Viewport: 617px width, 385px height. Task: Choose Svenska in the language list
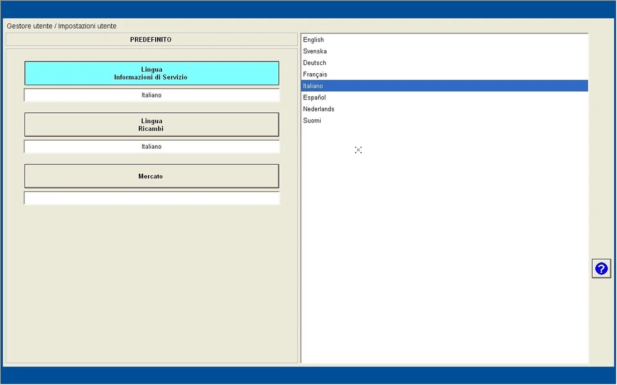point(445,51)
